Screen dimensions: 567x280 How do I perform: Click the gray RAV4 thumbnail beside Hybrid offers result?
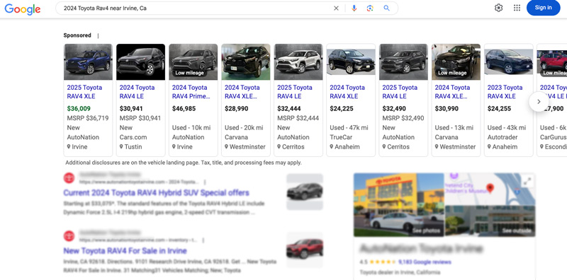(x=305, y=192)
